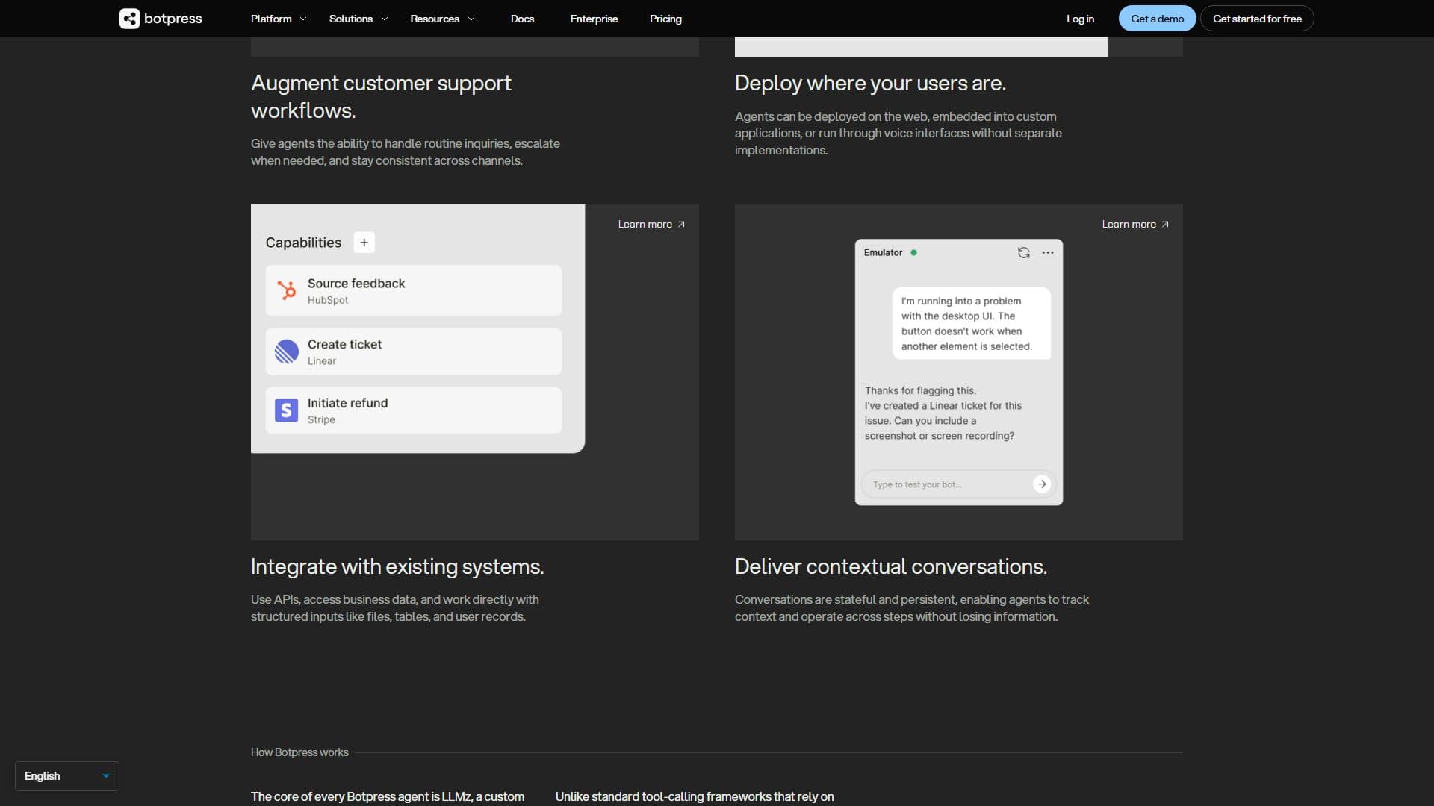Click the Get a demo button
The height and width of the screenshot is (806, 1434).
pyautogui.click(x=1157, y=19)
